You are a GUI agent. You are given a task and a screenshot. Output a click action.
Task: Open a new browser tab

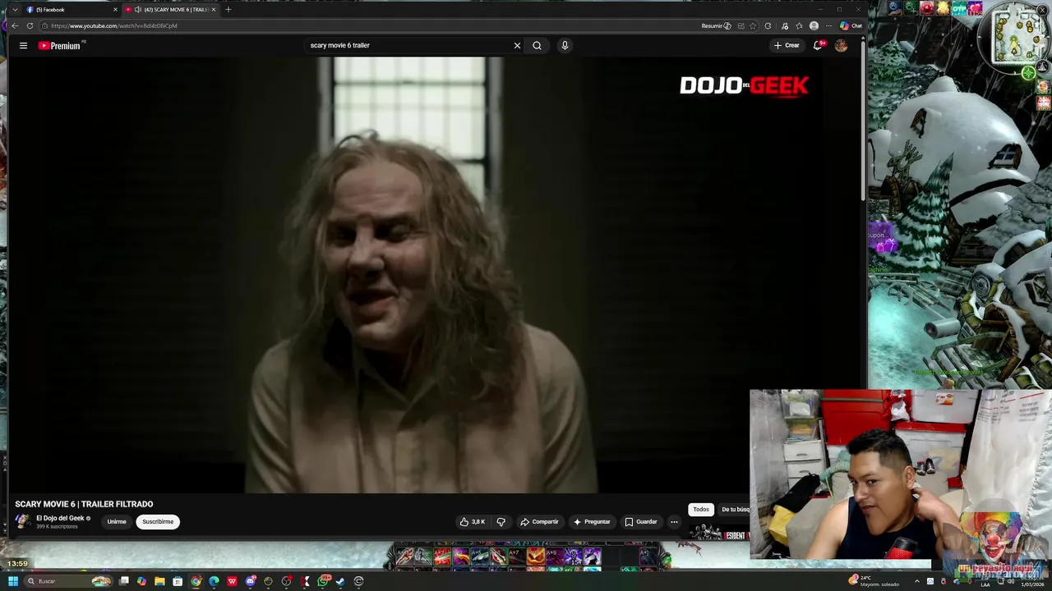pyautogui.click(x=228, y=10)
